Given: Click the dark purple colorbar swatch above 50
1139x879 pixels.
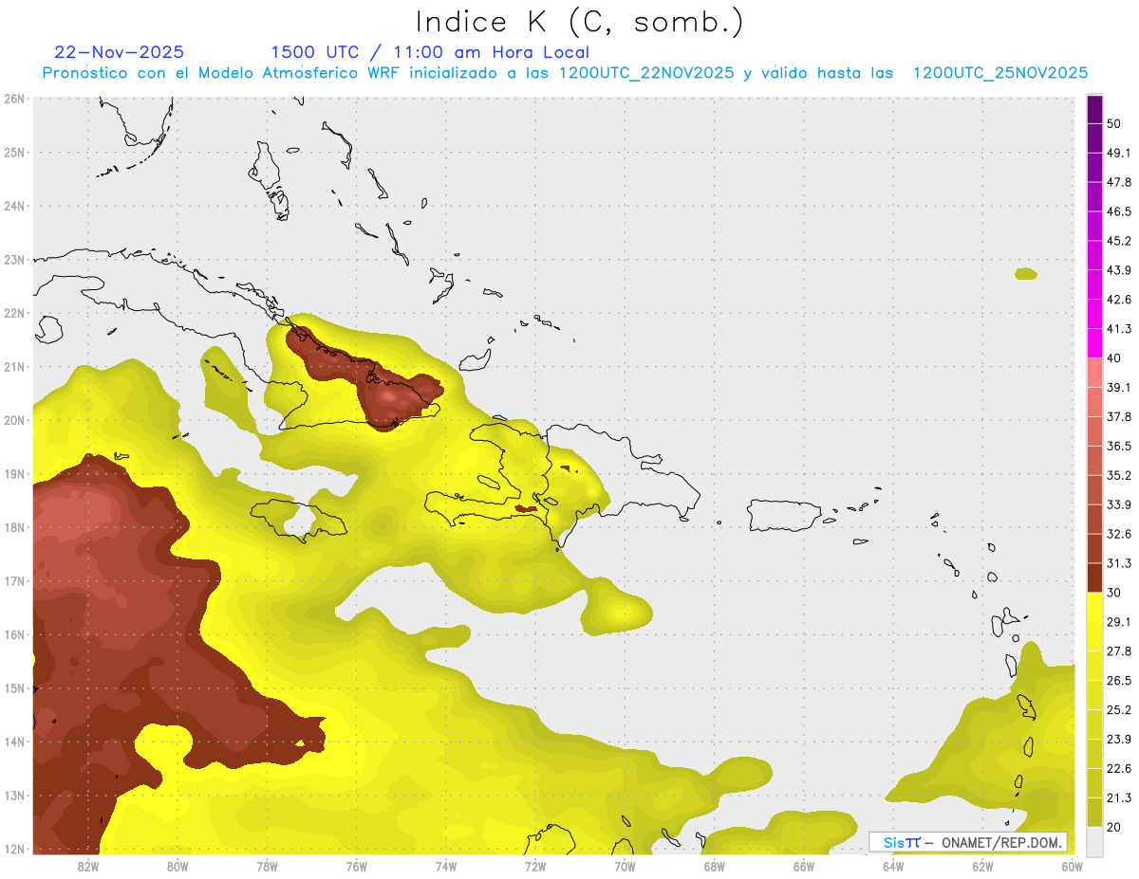Looking at the screenshot, I should [x=1094, y=109].
